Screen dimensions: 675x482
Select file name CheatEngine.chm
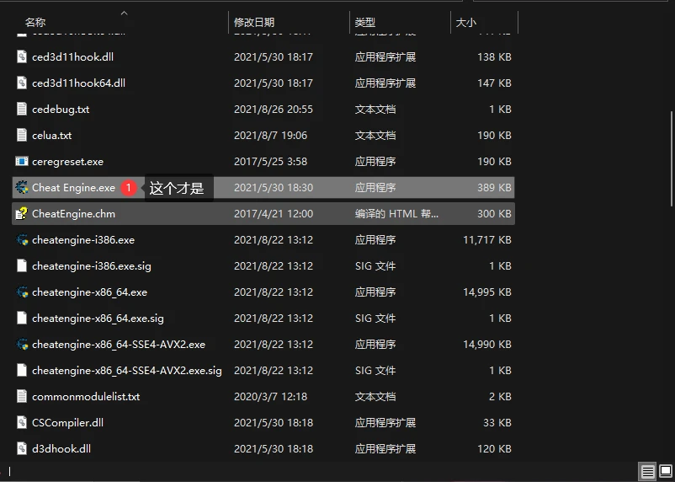pyautogui.click(x=73, y=213)
